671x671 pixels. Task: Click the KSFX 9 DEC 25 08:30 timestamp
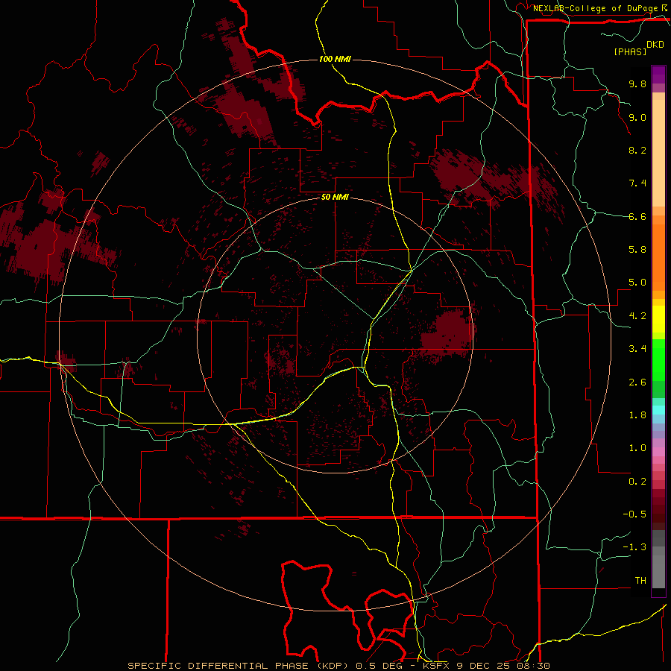pos(486,666)
